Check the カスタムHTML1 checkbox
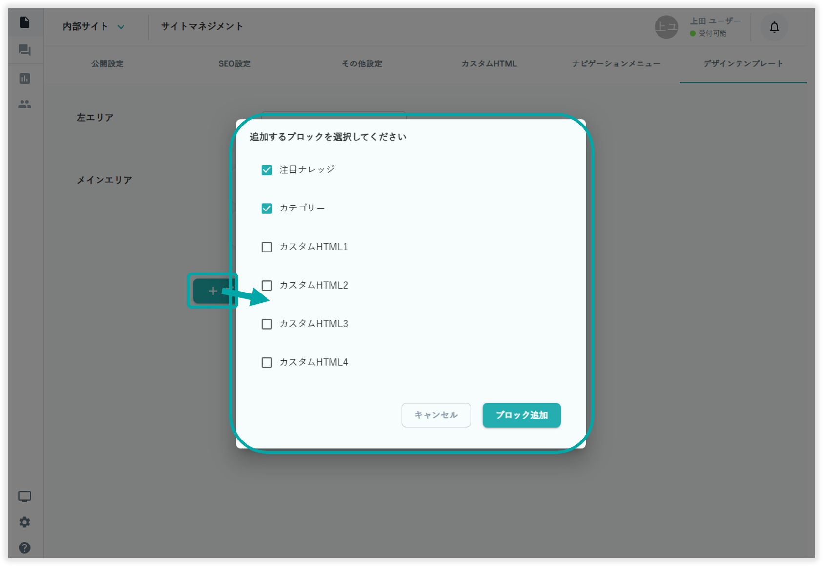 coord(267,247)
